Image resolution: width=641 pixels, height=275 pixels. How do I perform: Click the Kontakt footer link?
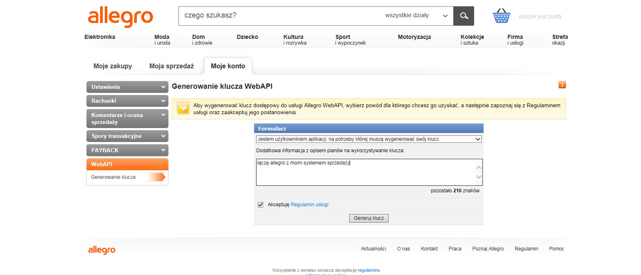(x=429, y=249)
